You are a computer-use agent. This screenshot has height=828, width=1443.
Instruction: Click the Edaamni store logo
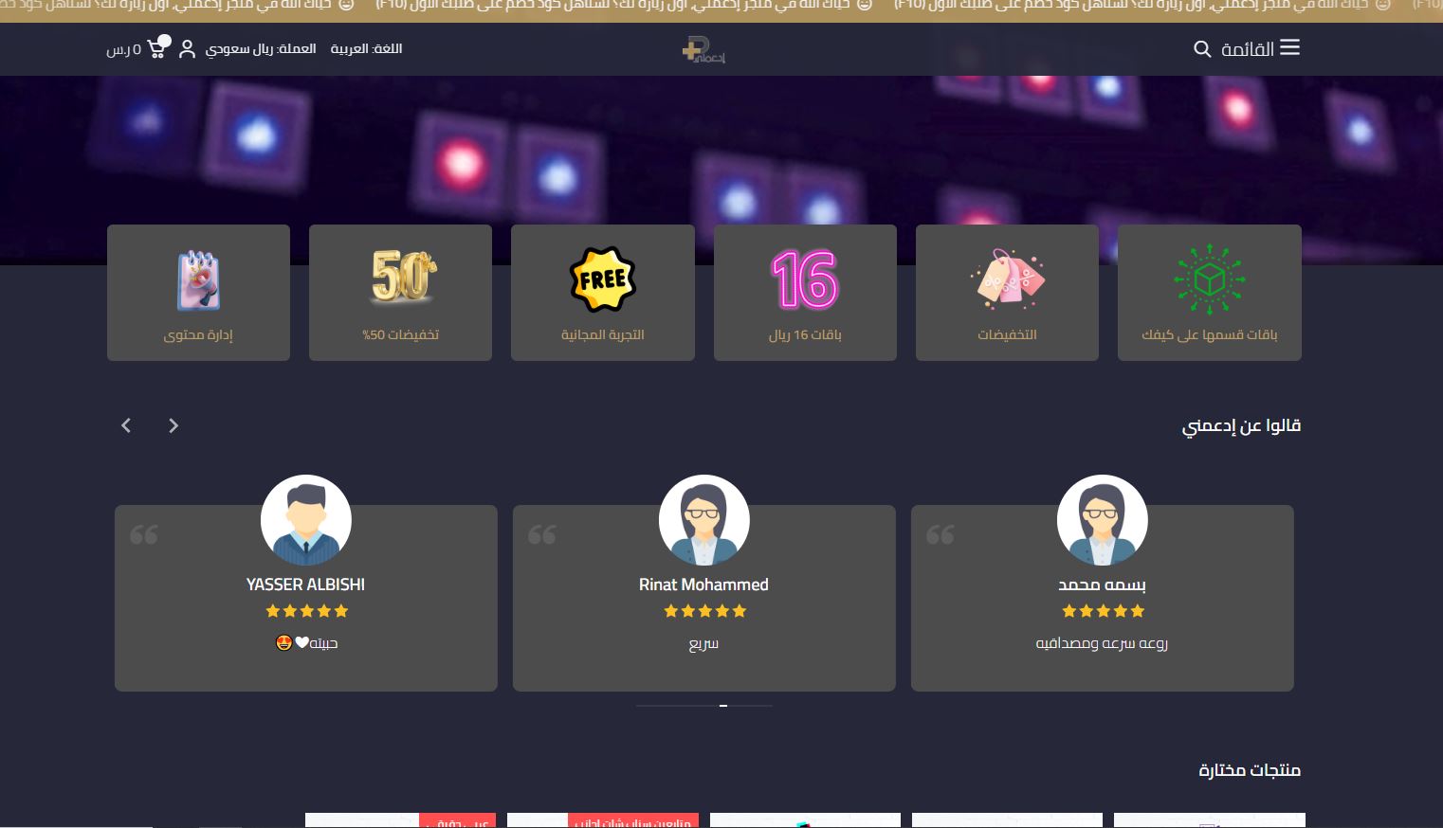703,50
